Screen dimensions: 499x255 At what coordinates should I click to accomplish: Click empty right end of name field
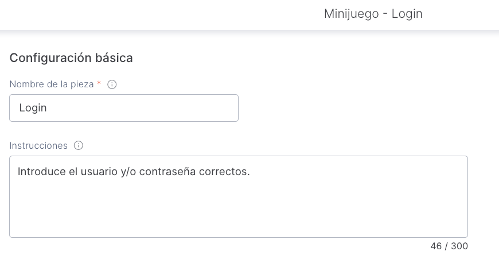coord(212,108)
